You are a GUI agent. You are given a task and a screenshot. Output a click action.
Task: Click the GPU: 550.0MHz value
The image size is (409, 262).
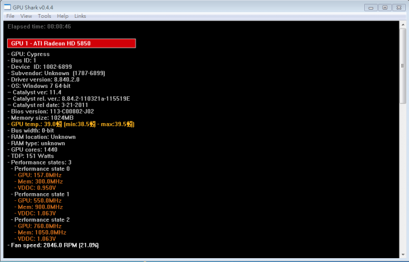[38, 201]
